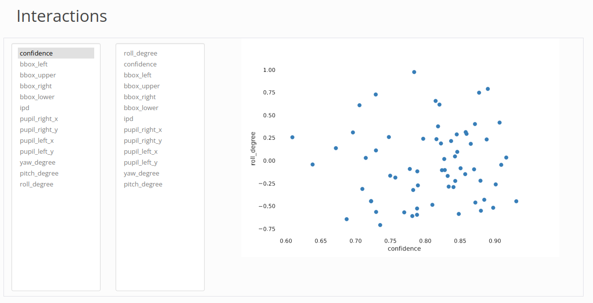Choose pitch_degree in the second variable list
This screenshot has height=303, width=593.
tap(143, 184)
